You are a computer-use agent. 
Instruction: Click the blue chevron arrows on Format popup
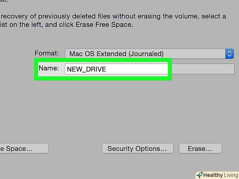(229, 54)
